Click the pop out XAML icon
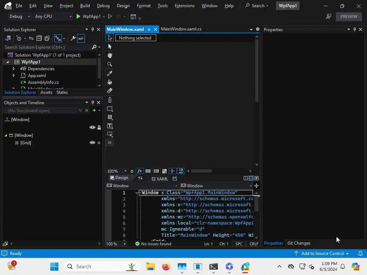This screenshot has height=275, width=367. pos(175,179)
